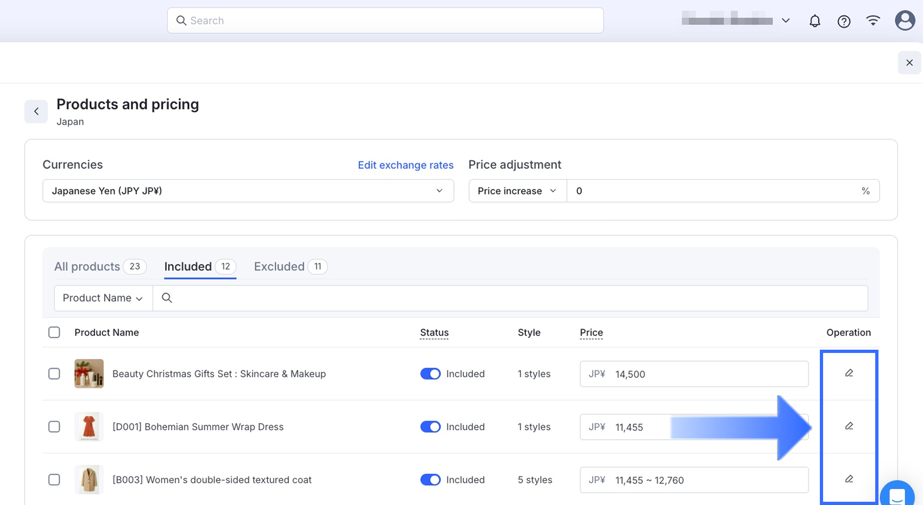
Task: Click edit pencil for Bohemian Summer Wrap Dress
Action: pos(849,426)
